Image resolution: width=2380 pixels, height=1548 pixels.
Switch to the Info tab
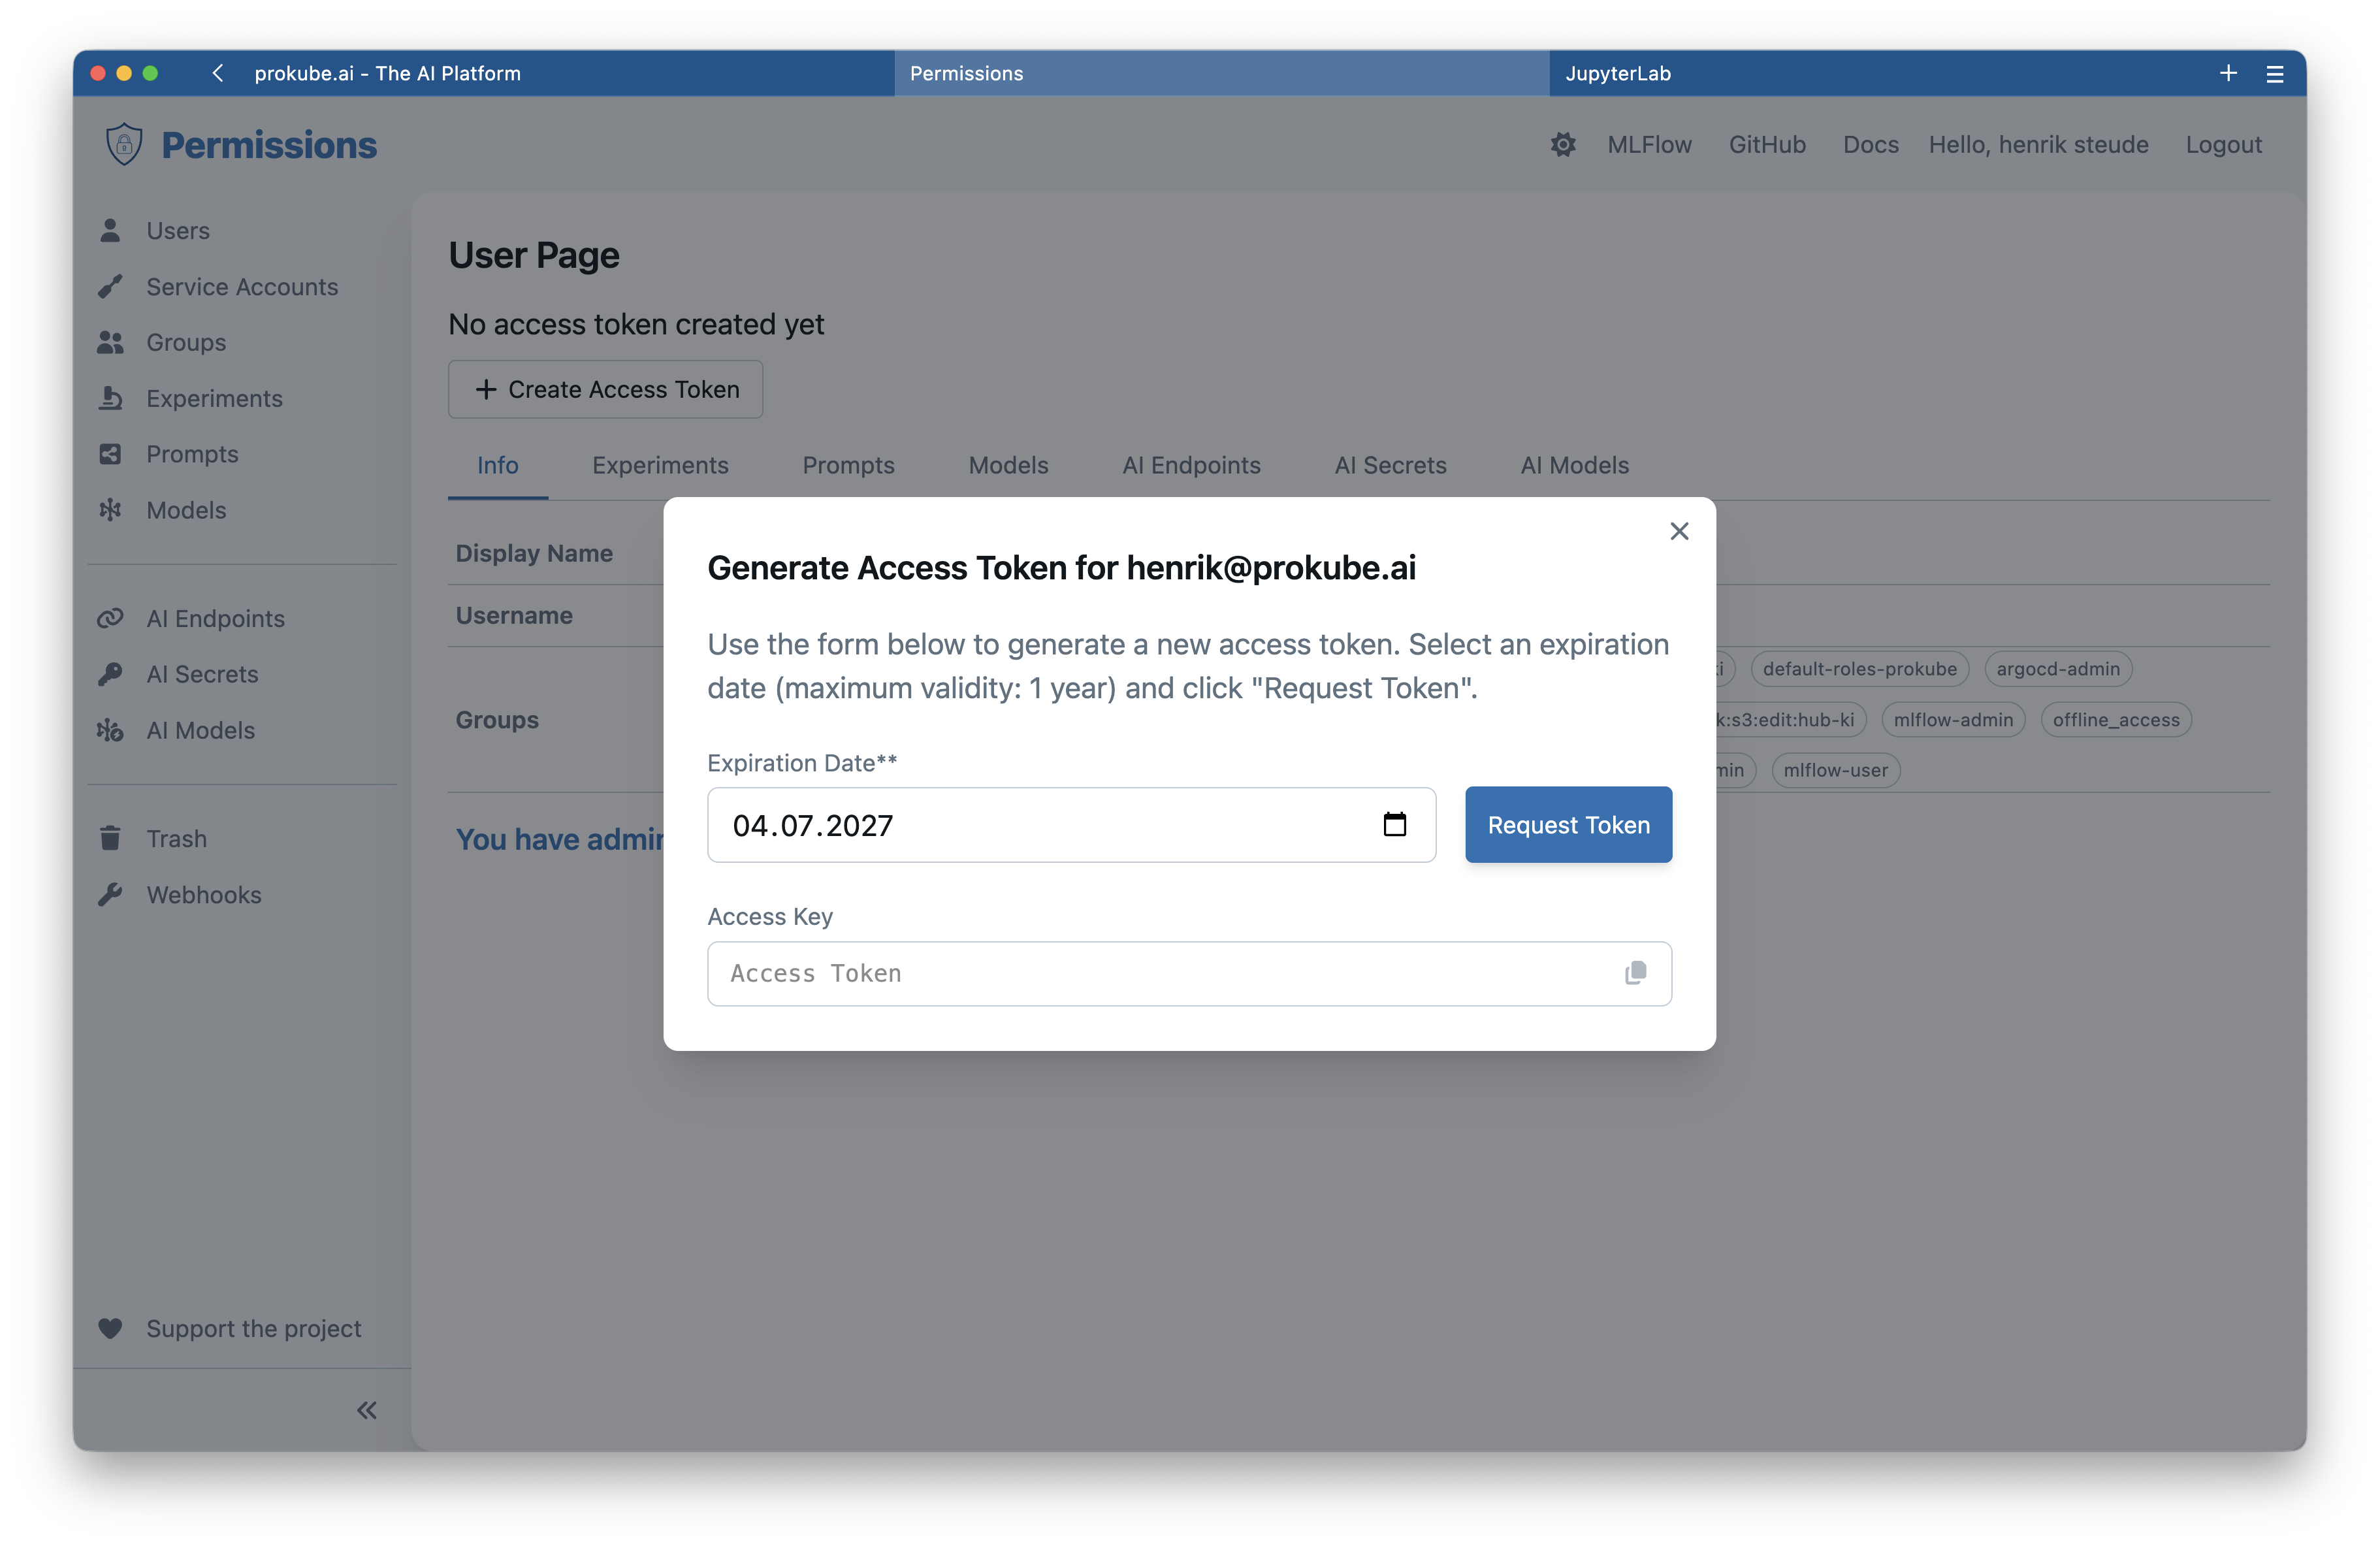point(497,465)
